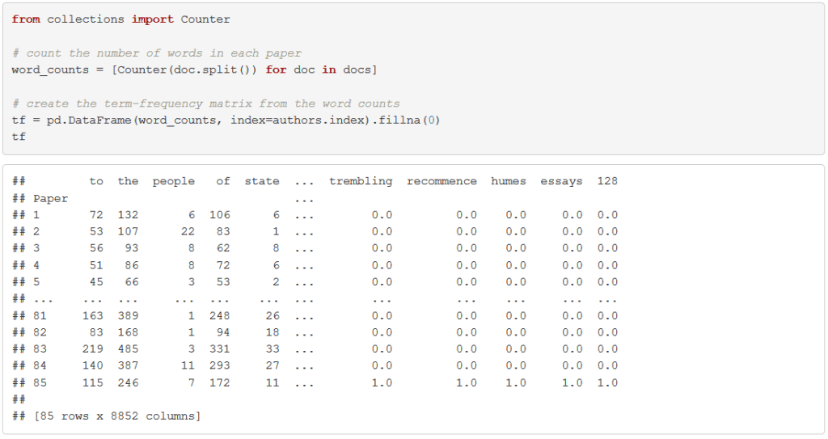828x439 pixels.
Task: Click the 'people' column header
Action: pos(174,181)
